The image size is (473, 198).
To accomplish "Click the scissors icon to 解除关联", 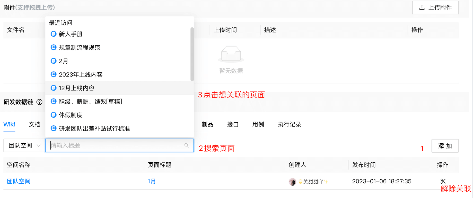I will [443, 181].
